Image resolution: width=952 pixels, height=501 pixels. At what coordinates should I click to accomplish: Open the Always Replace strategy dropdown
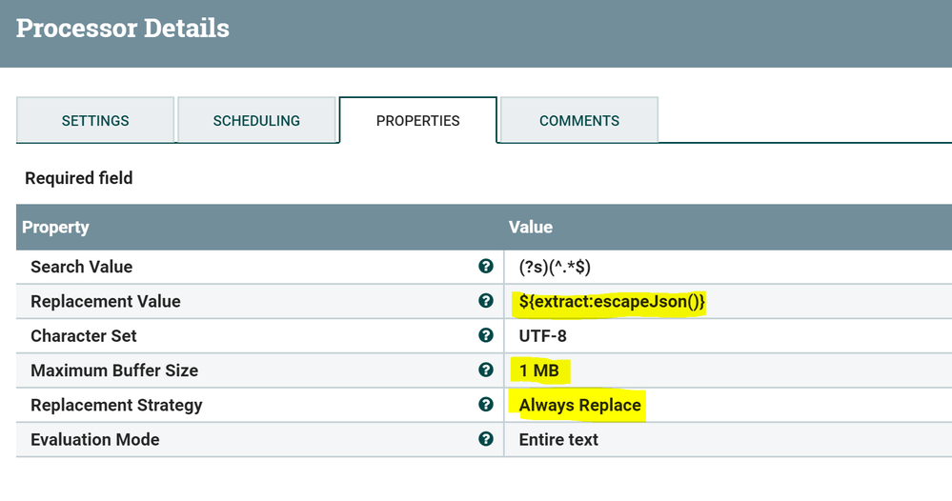pos(579,405)
